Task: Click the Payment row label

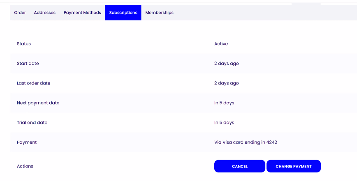Action: (27, 142)
